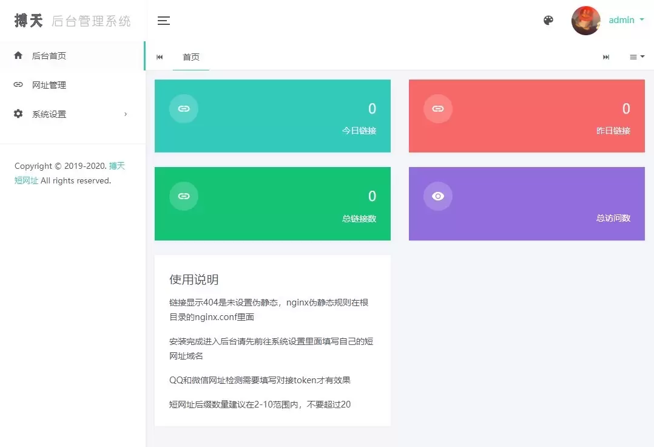Click link icon on 今日链接 card

pyautogui.click(x=183, y=109)
